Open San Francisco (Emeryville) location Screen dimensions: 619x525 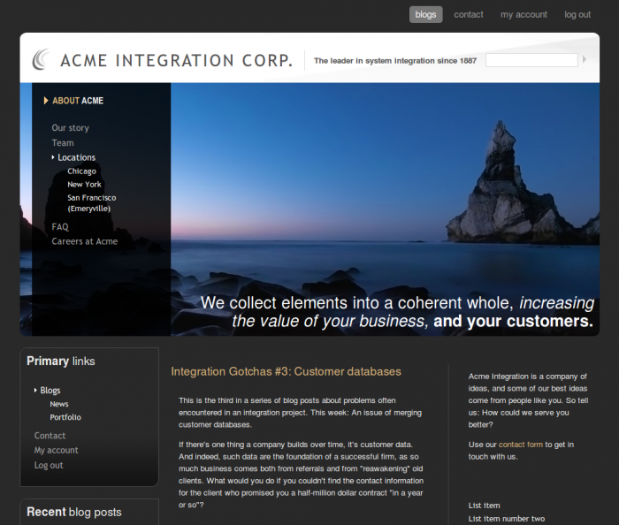pyautogui.click(x=91, y=203)
